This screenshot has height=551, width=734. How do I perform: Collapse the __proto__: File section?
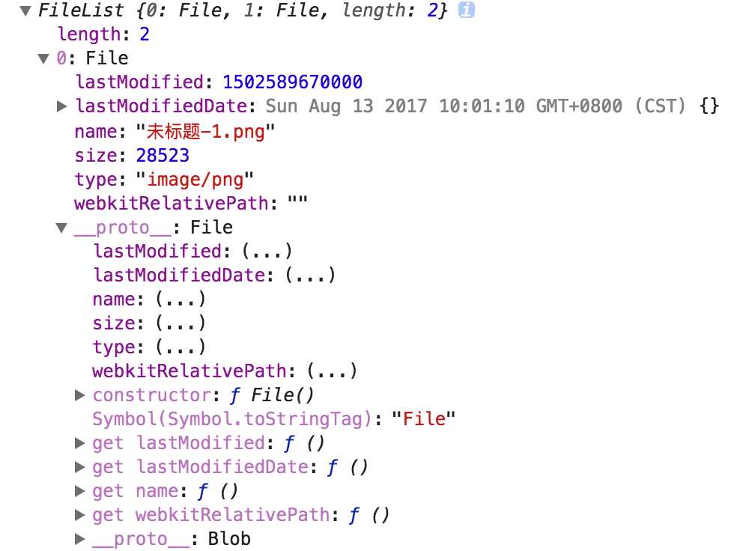click(63, 228)
